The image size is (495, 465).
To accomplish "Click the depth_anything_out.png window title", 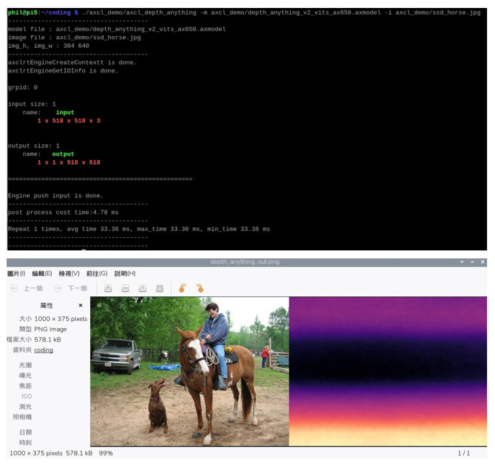I will [x=245, y=262].
